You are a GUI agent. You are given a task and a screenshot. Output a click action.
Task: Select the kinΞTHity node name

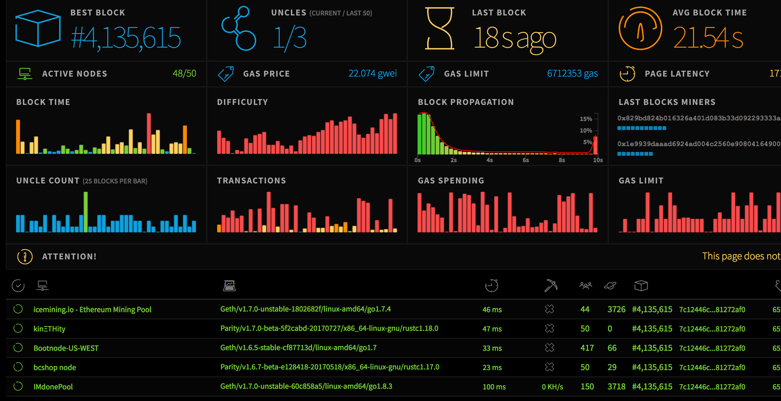[49, 329]
